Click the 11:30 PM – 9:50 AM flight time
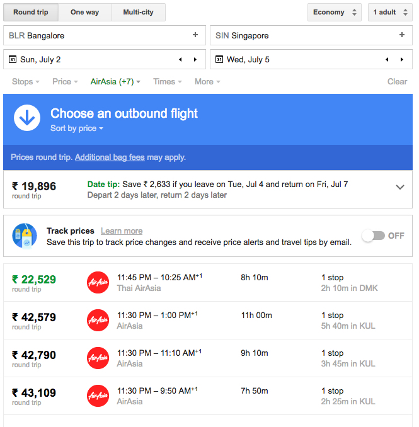Screen dimensions: 419x427 point(157,390)
